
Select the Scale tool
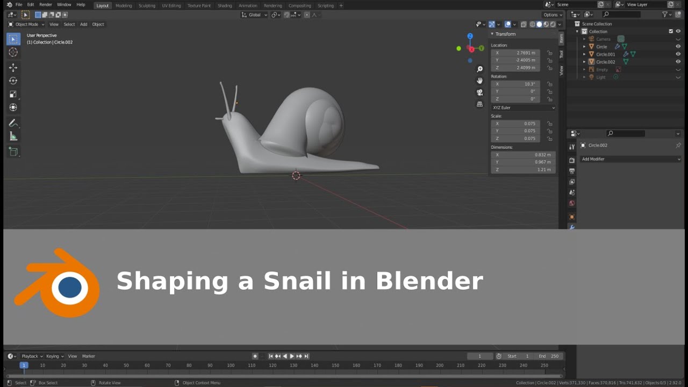13,94
